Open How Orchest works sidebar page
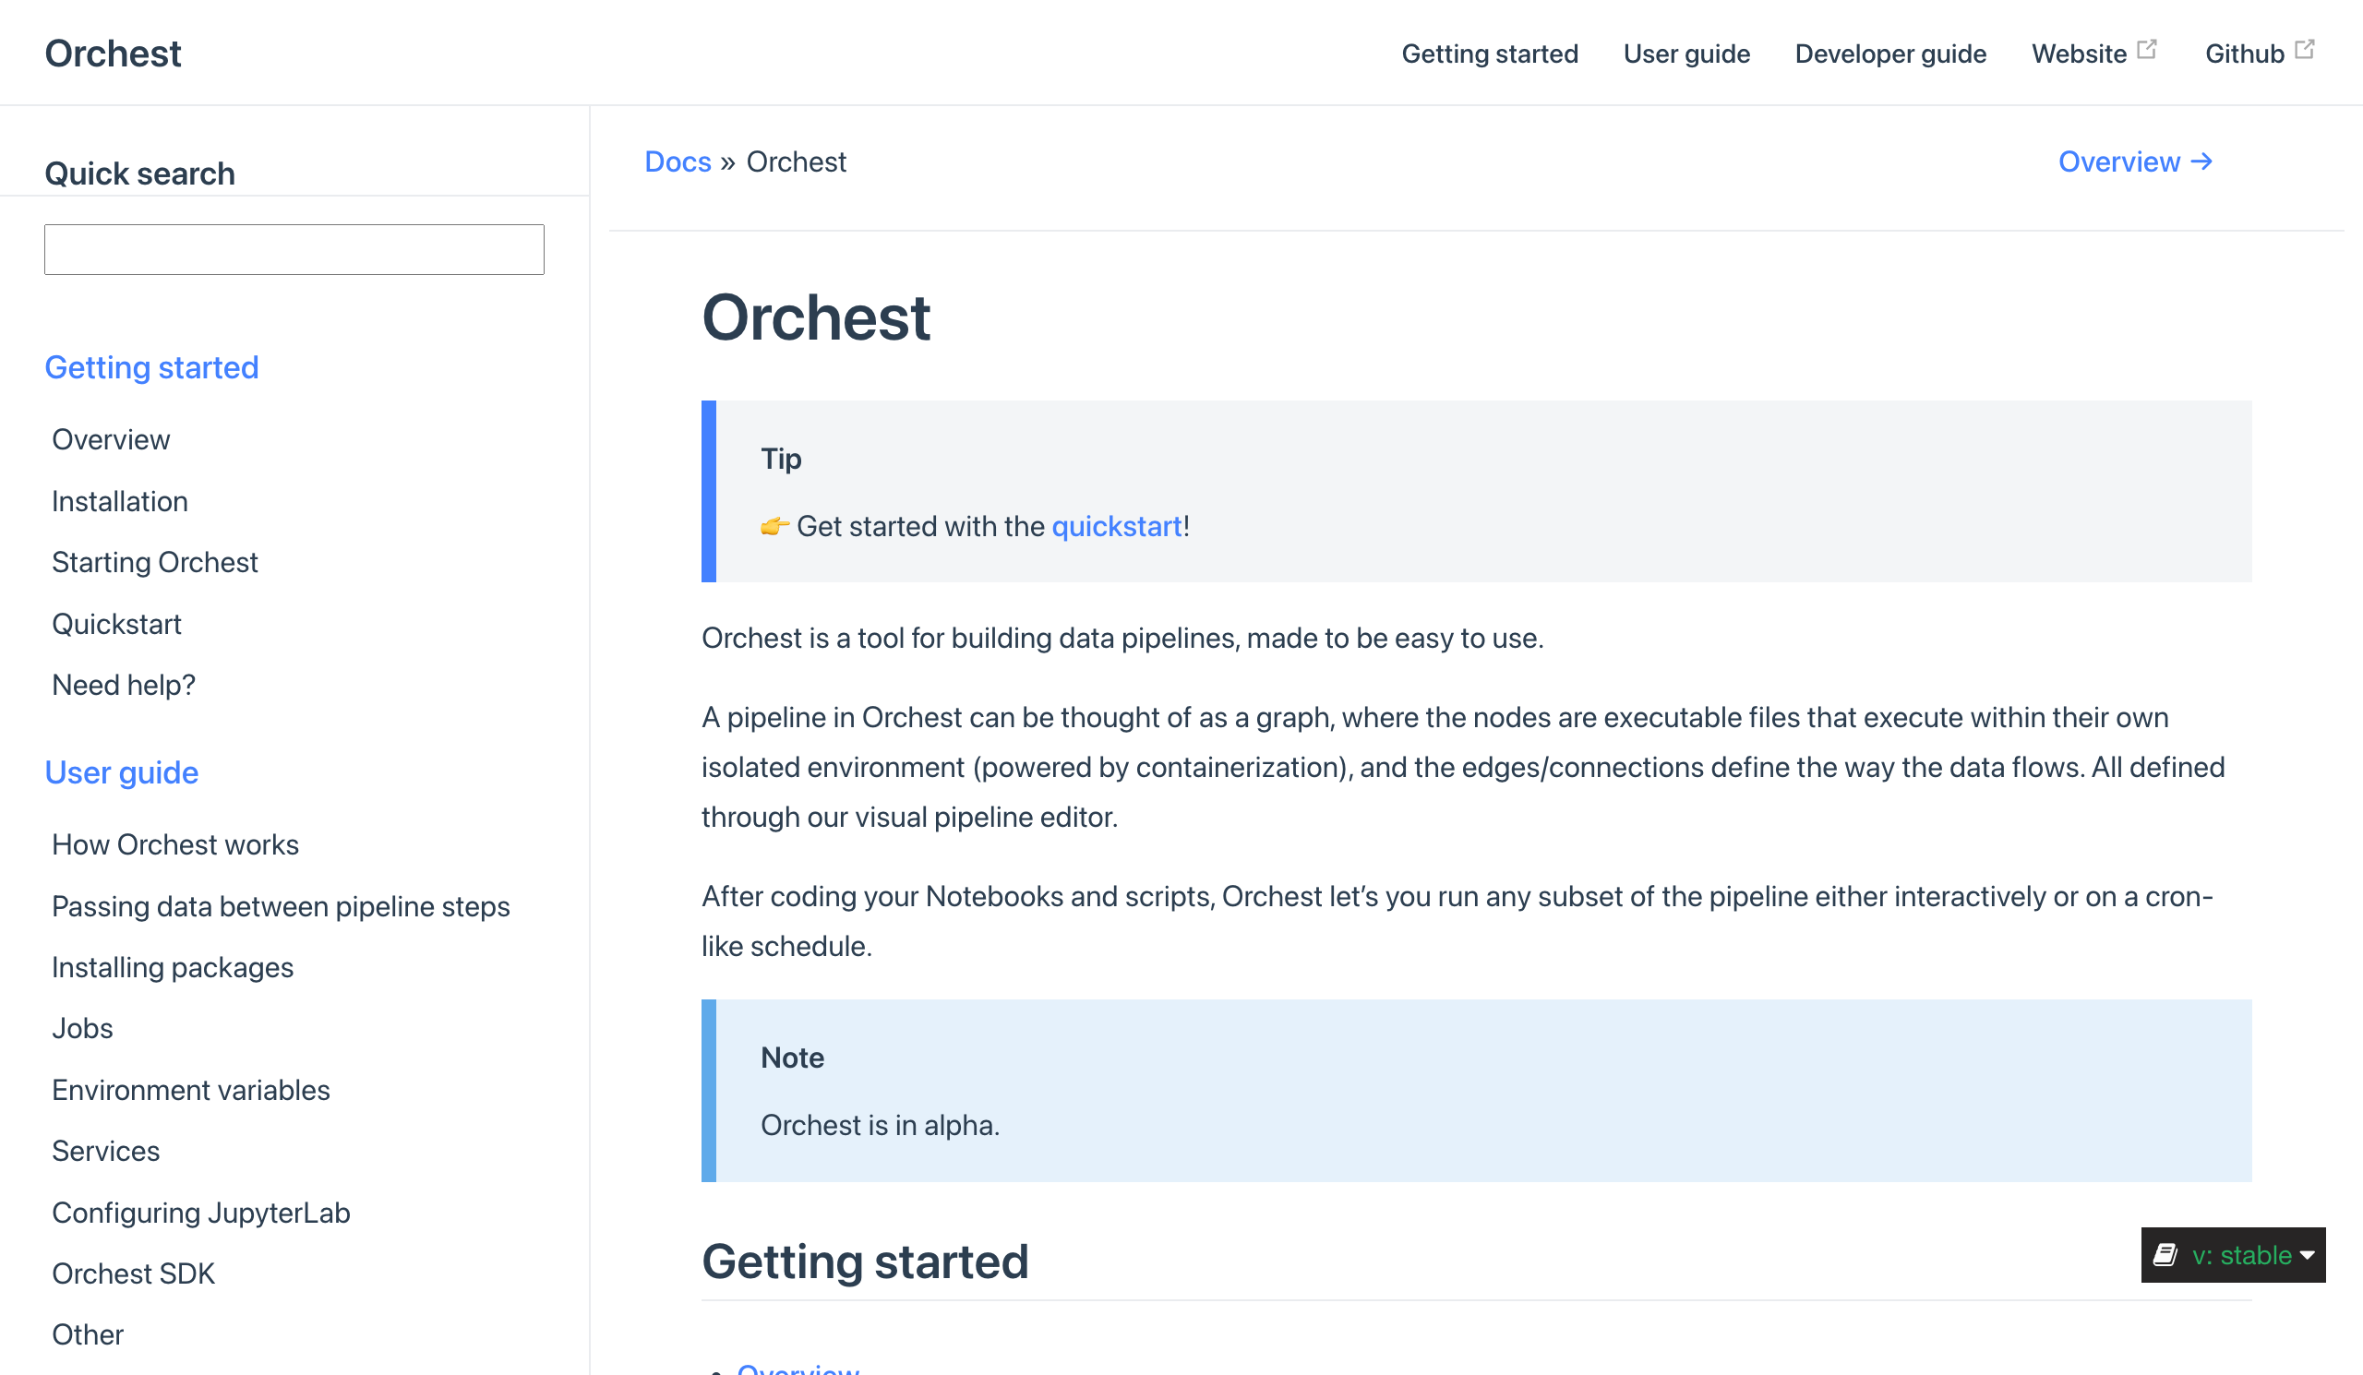This screenshot has height=1375, width=2363. pyautogui.click(x=175, y=844)
